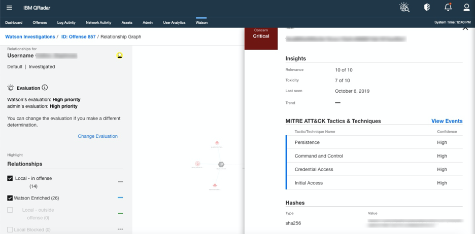475x234 pixels.
Task: Select the bottom red node in graph
Action: click(x=215, y=185)
